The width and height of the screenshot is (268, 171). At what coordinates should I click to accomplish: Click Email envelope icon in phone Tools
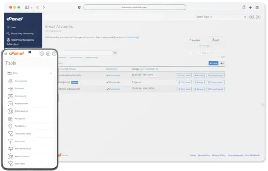tap(9, 73)
